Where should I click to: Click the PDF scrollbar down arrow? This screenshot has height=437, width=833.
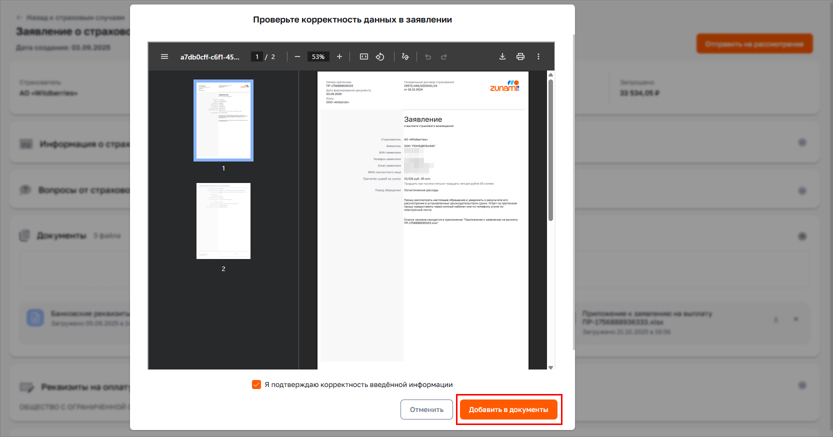pos(550,367)
